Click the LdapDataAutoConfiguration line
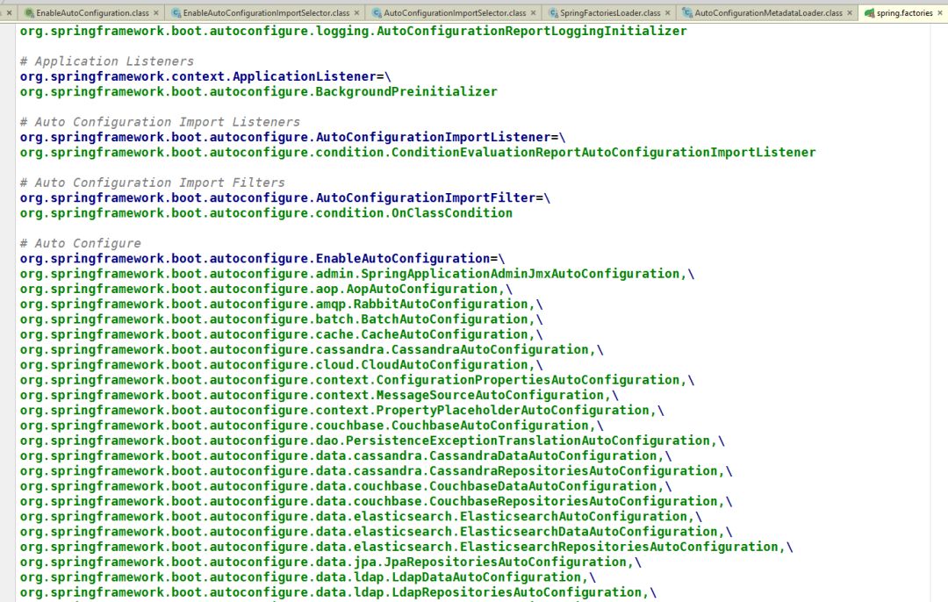The image size is (948, 602). coord(308,577)
